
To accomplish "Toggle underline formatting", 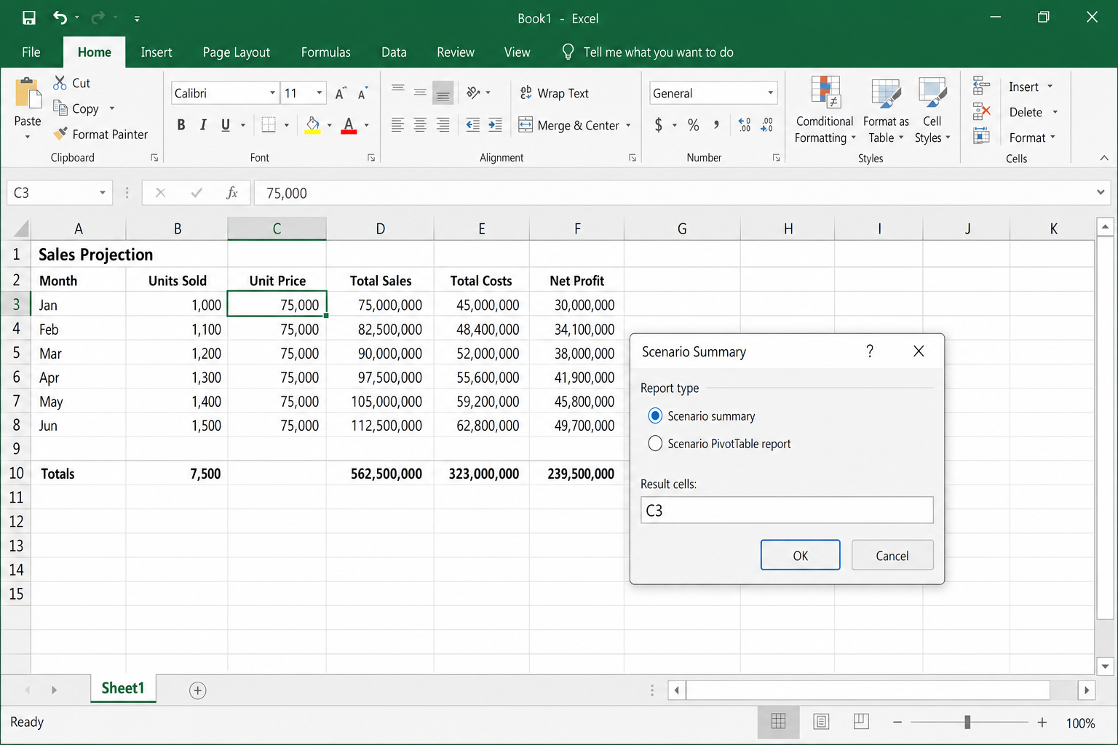I will [226, 125].
